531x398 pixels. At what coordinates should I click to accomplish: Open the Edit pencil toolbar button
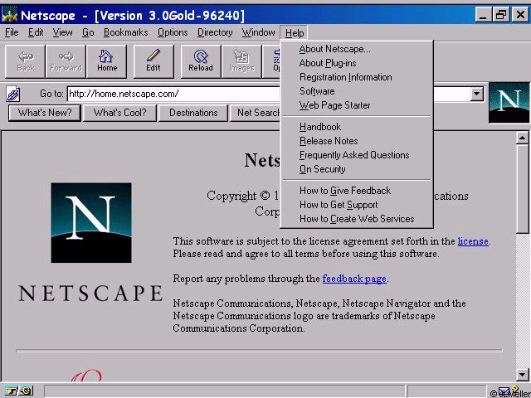click(153, 61)
